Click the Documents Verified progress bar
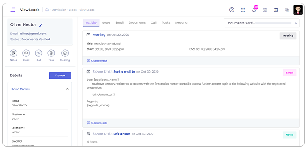The image size is (307, 150). (273, 23)
